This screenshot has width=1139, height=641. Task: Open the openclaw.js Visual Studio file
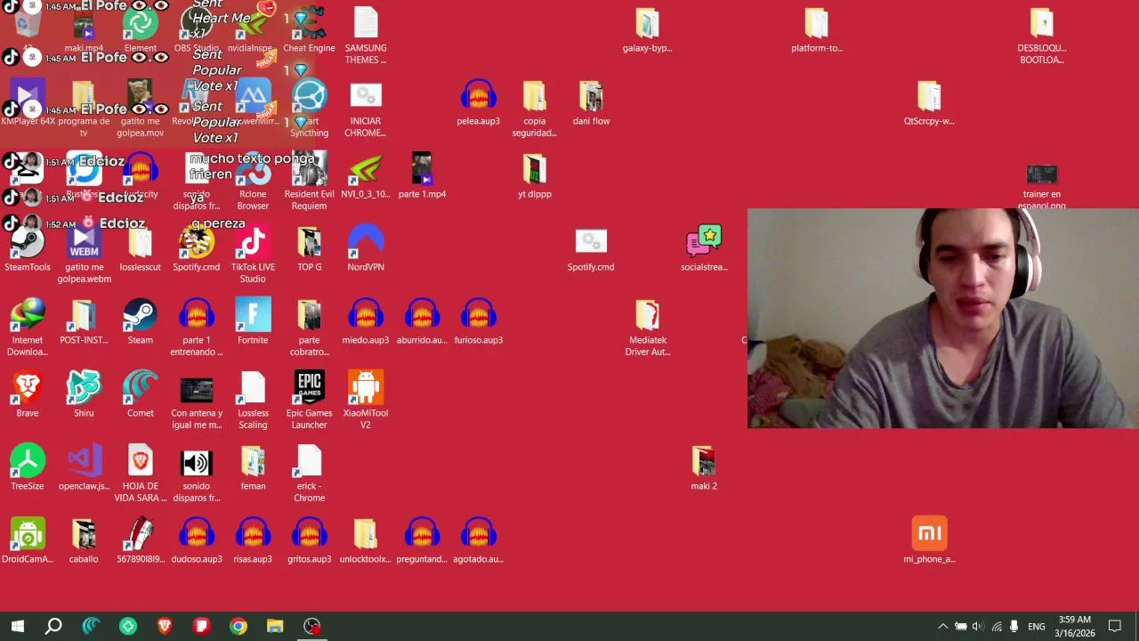click(x=84, y=467)
